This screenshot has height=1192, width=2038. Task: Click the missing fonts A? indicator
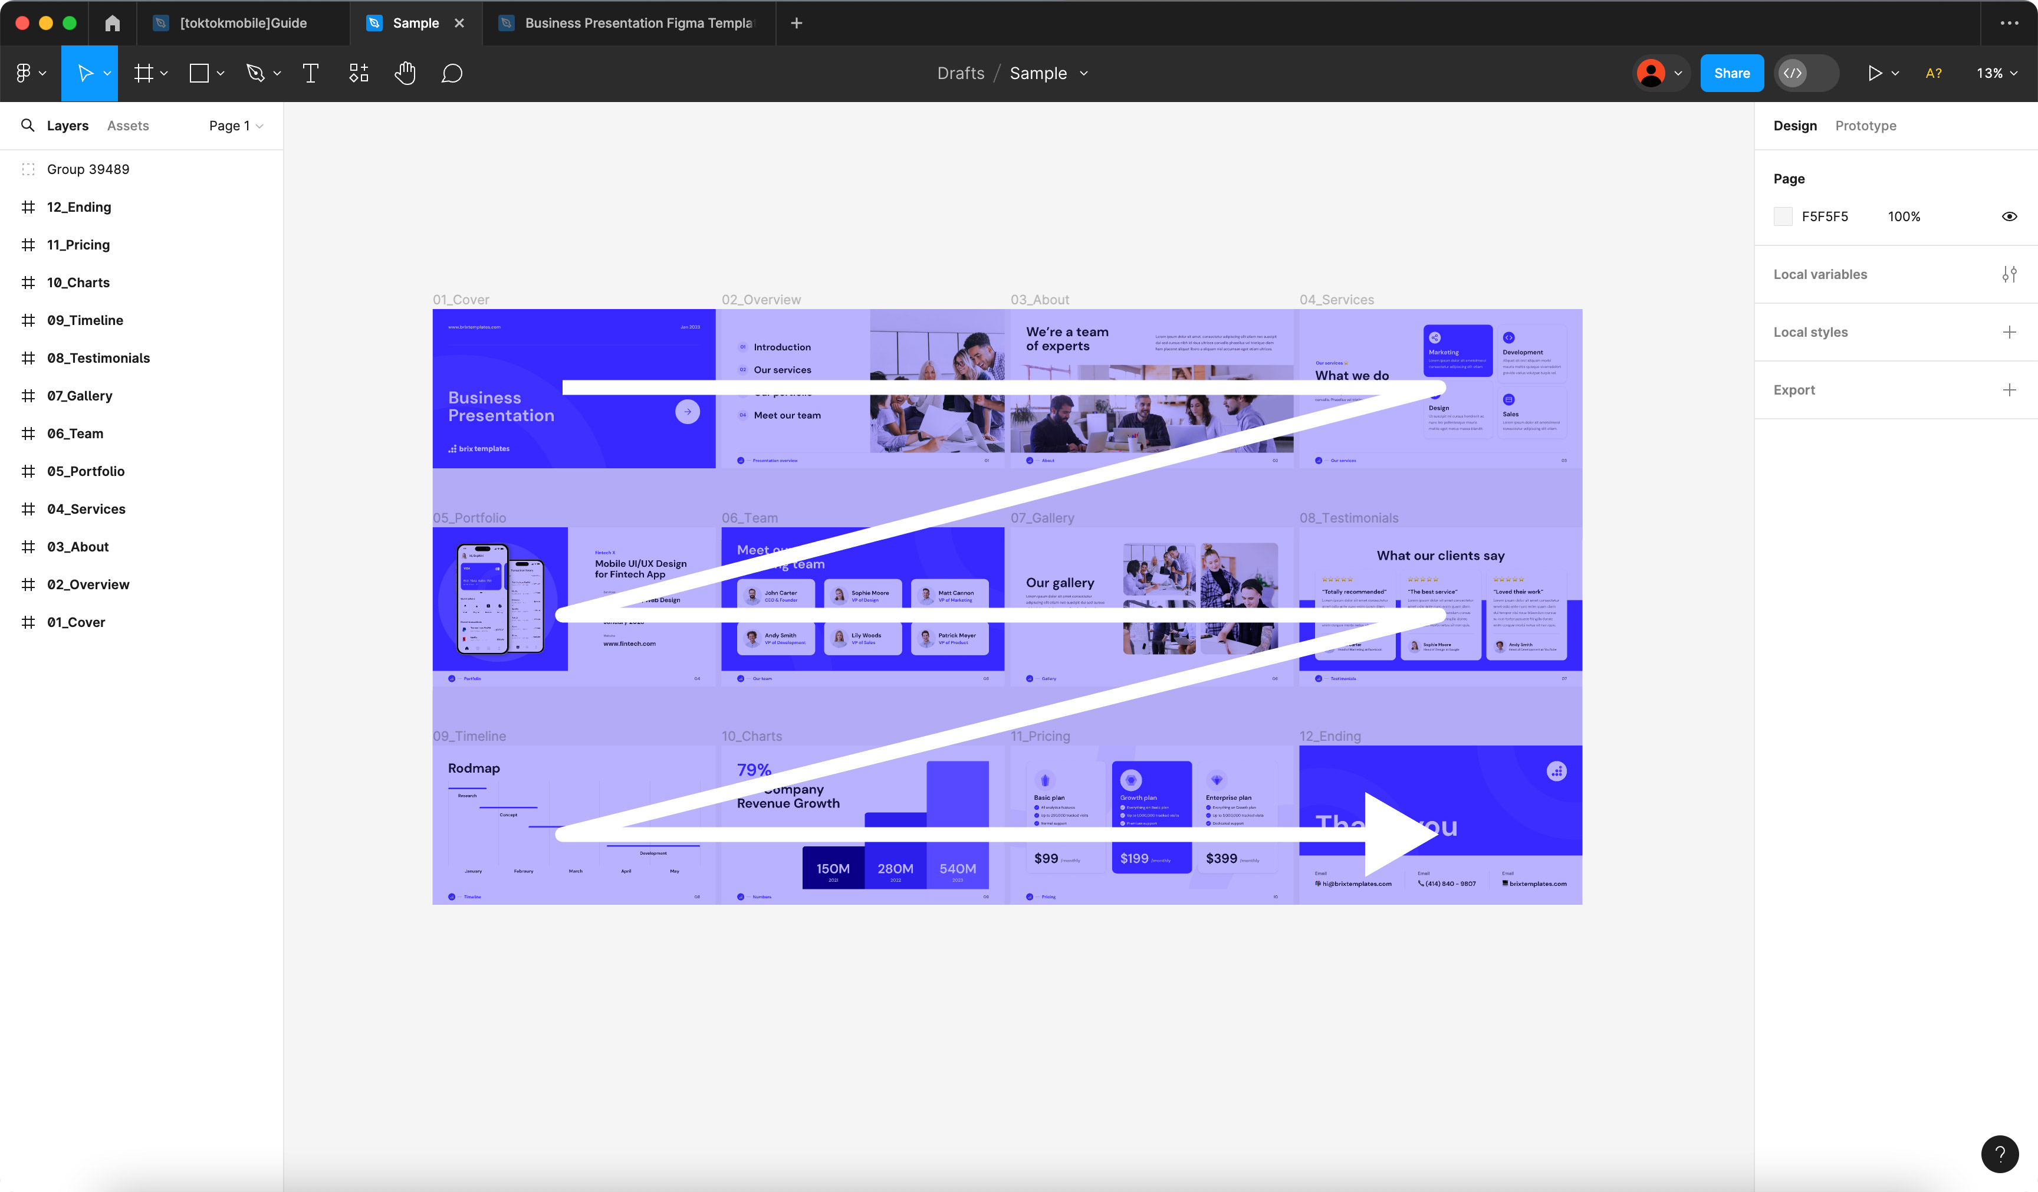click(x=1933, y=74)
